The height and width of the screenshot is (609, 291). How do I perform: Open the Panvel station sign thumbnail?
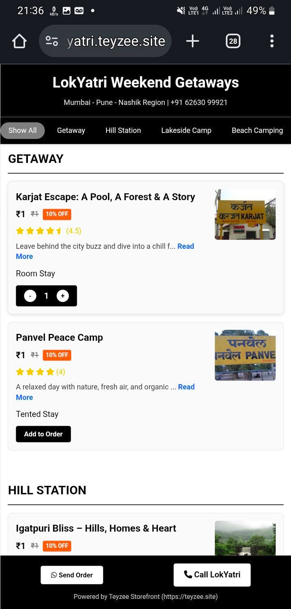point(245,355)
